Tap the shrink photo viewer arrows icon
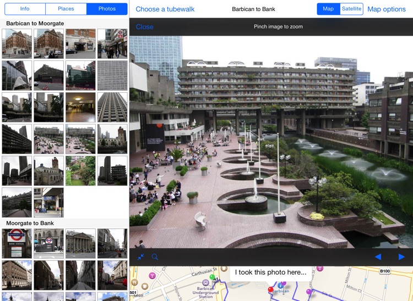The image size is (413, 301). [141, 257]
